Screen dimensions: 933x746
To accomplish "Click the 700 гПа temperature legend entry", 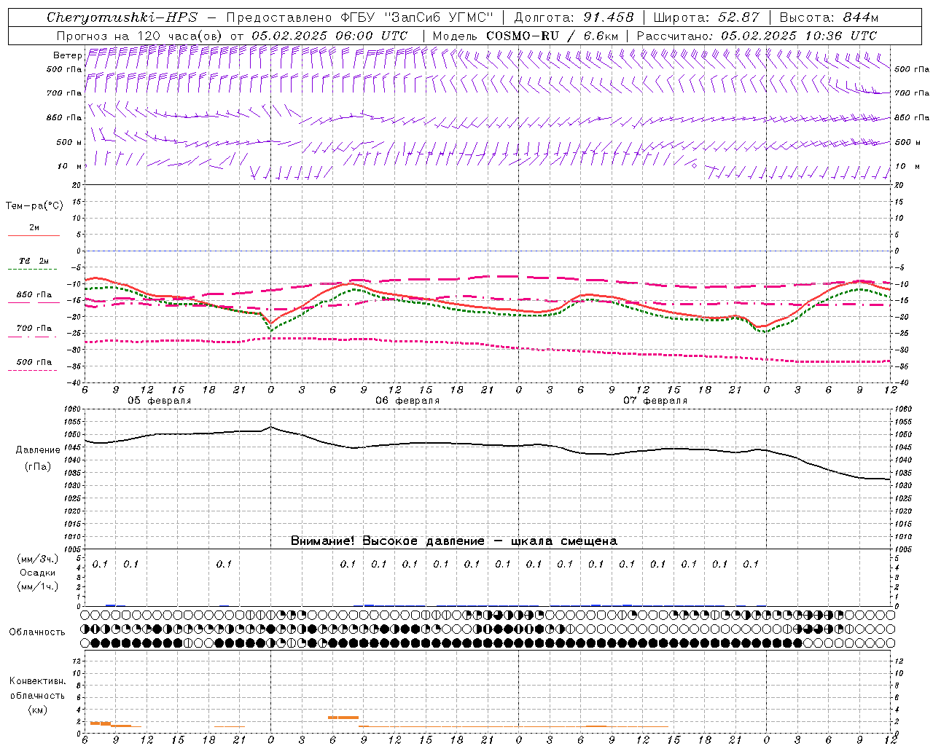I will (x=34, y=331).
